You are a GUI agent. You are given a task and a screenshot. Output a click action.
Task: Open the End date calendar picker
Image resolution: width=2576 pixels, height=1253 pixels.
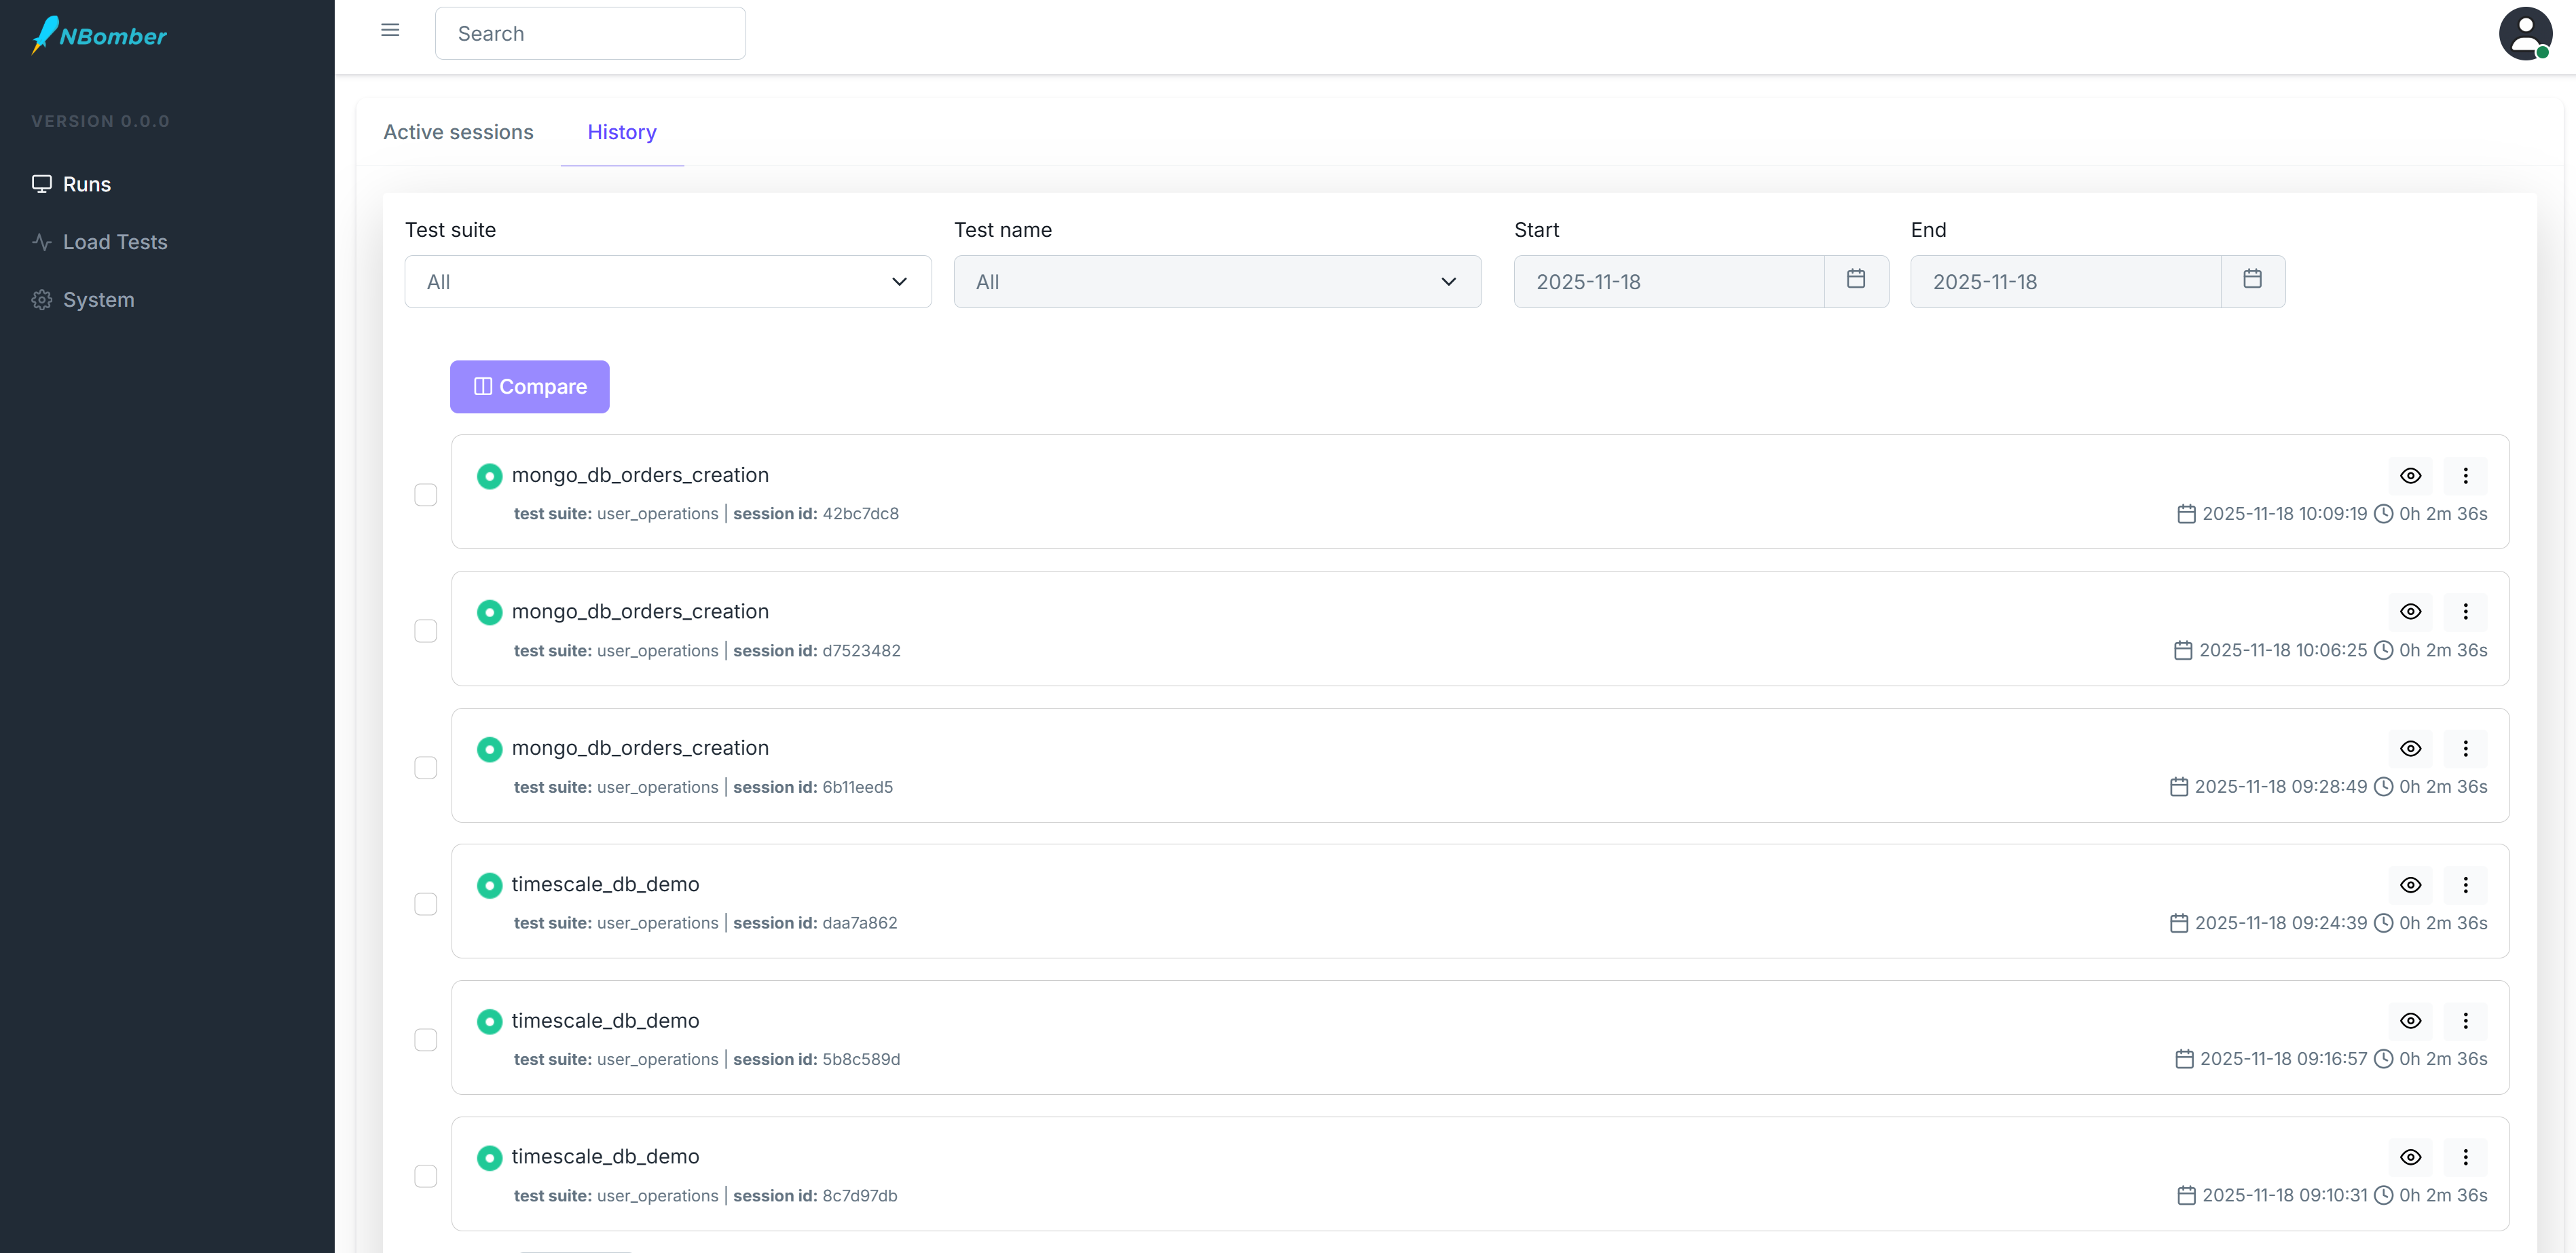[x=2252, y=280]
